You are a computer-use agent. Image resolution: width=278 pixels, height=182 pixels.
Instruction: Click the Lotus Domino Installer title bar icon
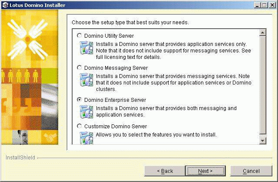coord(5,5)
